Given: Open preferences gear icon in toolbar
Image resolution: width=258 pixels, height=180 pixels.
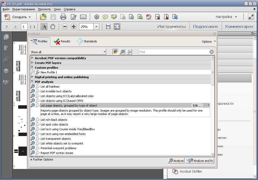Looking at the screenshot, I should click(97, 17).
